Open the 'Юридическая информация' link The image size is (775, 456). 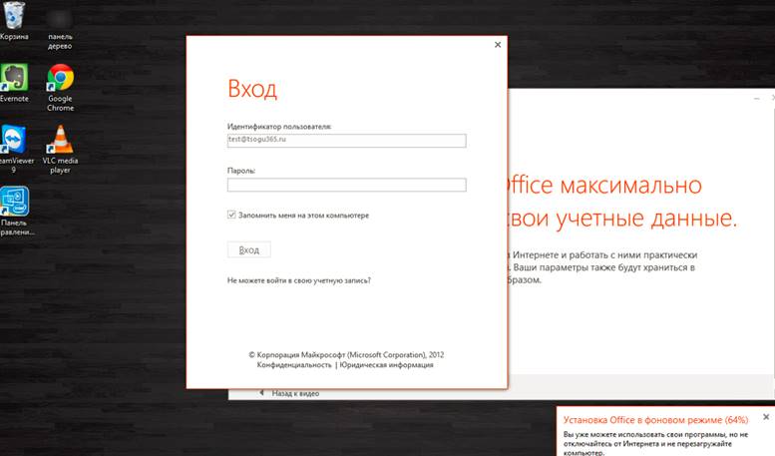(x=387, y=365)
